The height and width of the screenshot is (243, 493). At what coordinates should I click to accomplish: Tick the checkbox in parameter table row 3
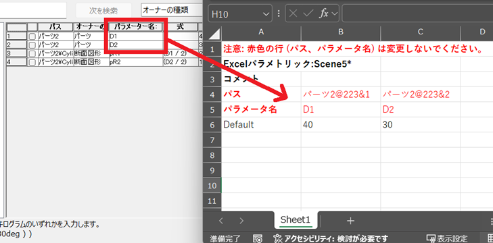click(32, 53)
